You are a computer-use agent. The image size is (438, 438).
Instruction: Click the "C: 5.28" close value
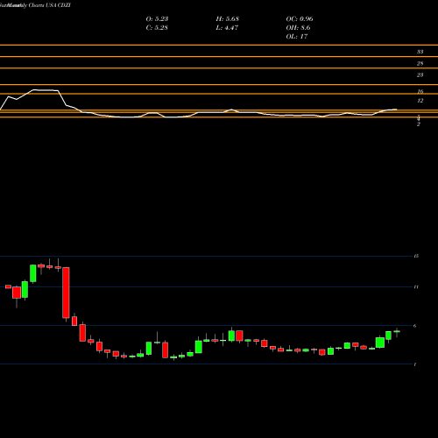[157, 28]
